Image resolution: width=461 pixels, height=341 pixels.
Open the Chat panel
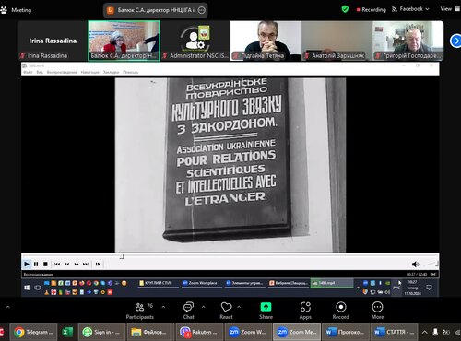coord(188,311)
